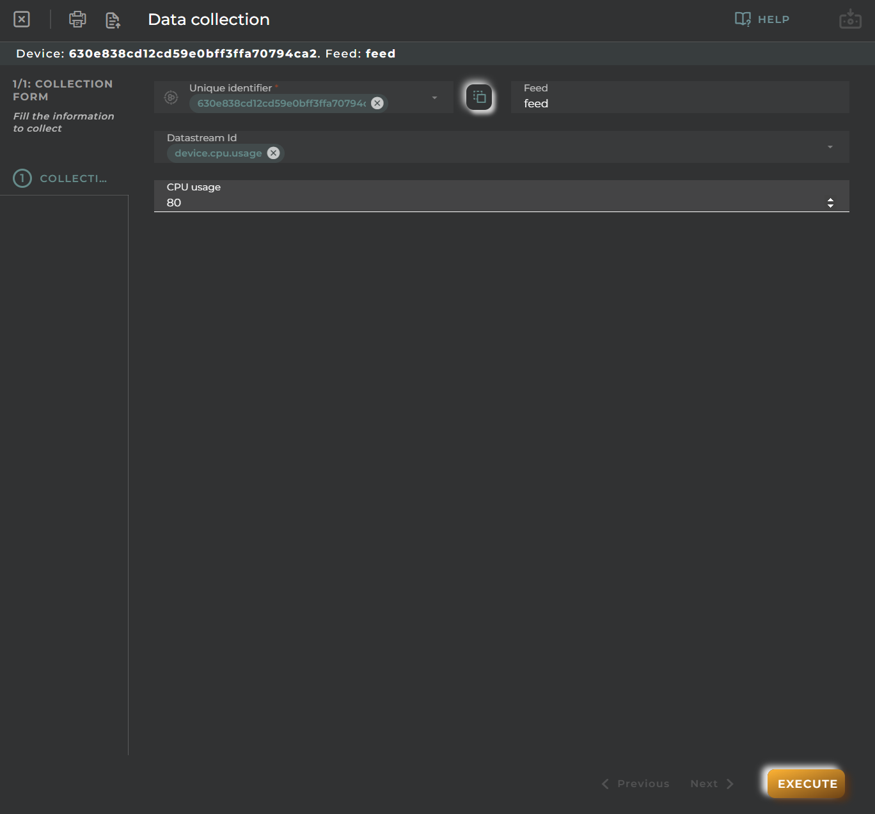Click the CPU usage value field
Screen dimensions: 875x814
[501, 196]
